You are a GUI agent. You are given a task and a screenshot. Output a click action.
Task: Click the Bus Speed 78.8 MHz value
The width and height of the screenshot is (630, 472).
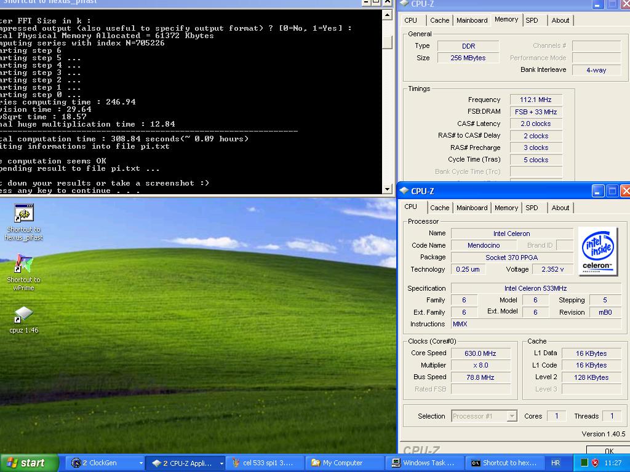[480, 377]
